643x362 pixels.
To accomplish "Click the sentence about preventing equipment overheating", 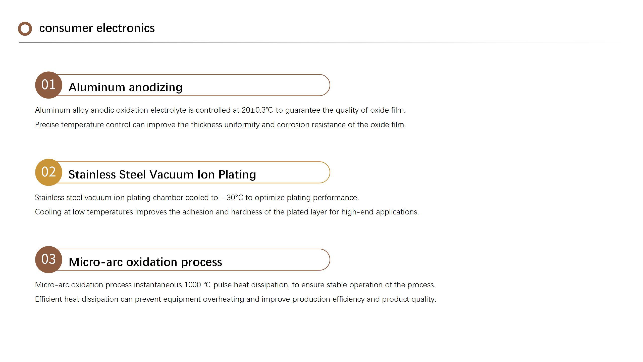I will [x=236, y=299].
